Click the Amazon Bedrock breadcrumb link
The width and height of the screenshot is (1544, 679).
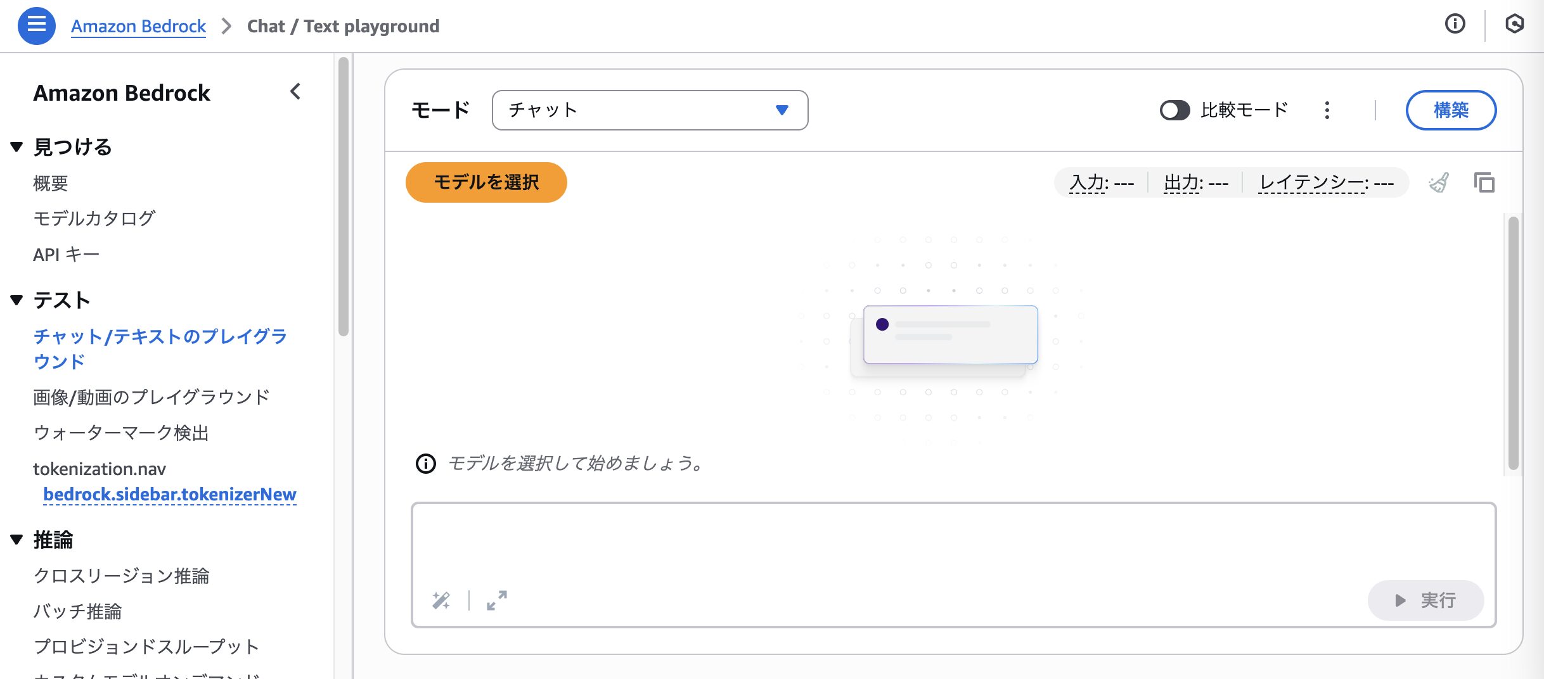point(138,26)
